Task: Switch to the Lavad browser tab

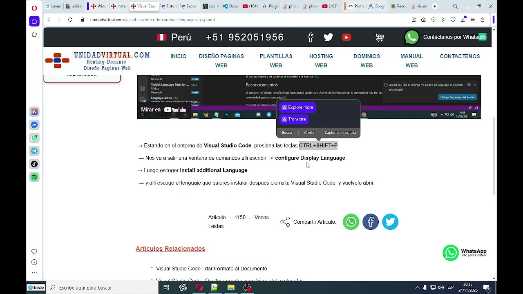Action: coord(53,6)
